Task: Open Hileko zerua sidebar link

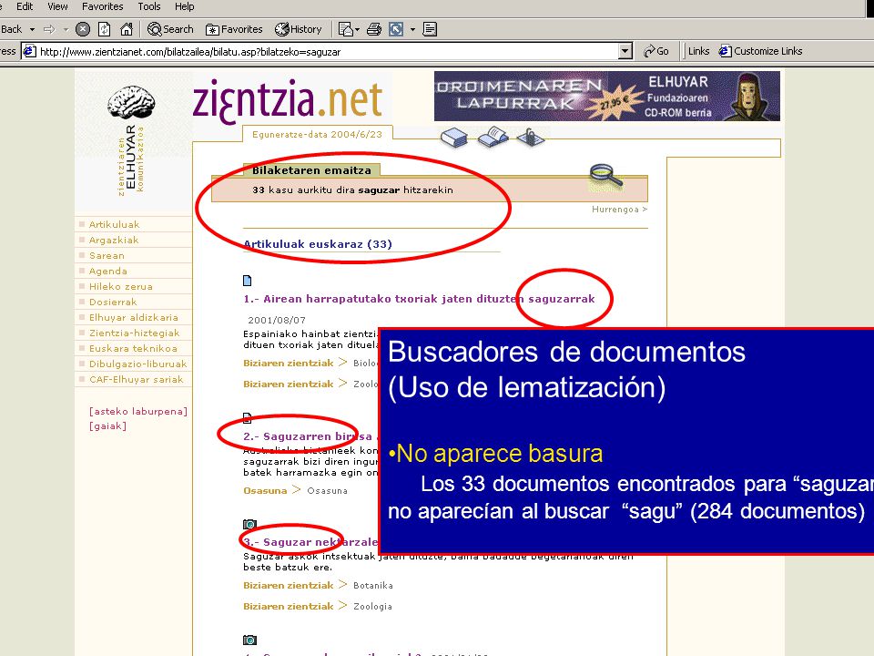Action: 121,286
